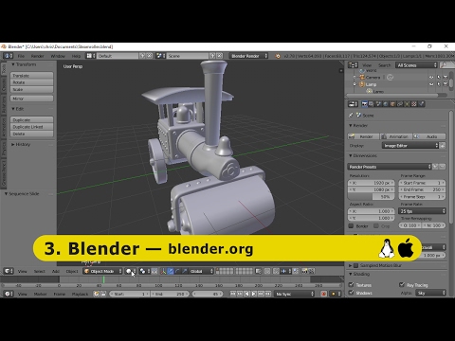Viewport: 455px width, 341px height.
Task: Click the record auto-keyframe red button
Action: click(323, 294)
